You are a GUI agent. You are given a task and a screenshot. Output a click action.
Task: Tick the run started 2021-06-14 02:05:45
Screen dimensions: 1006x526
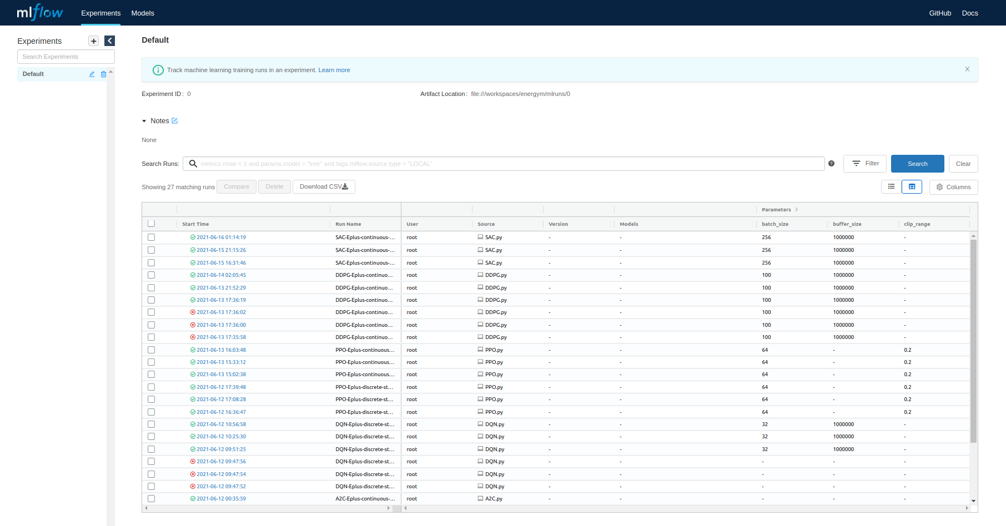(x=151, y=275)
